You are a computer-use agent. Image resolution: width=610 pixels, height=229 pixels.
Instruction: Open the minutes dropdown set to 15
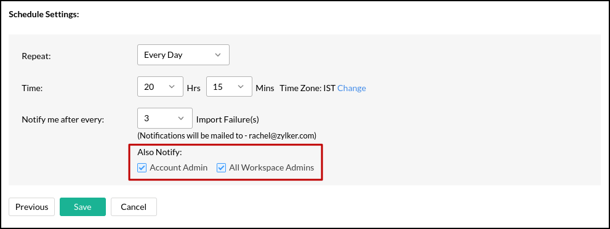[x=229, y=87]
